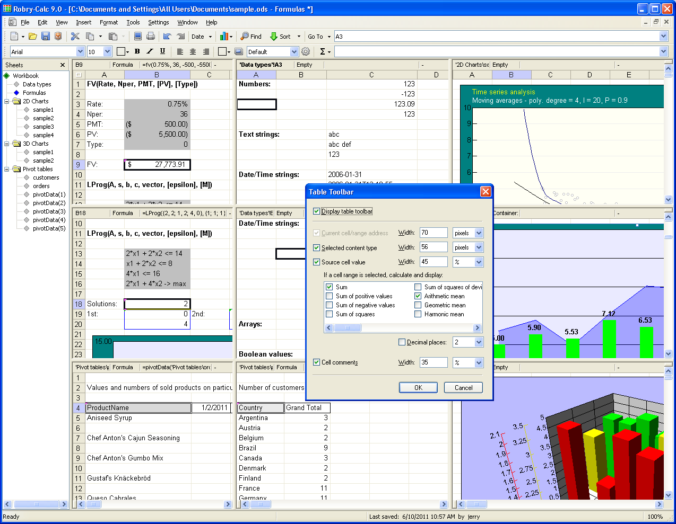The width and height of the screenshot is (676, 524).
Task: Open the Format menu
Action: pos(109,22)
